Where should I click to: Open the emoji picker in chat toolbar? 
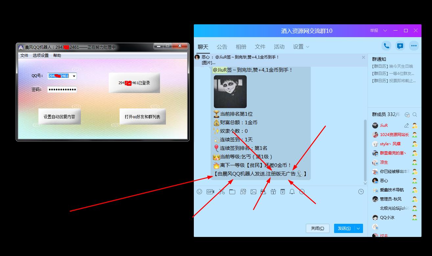(199, 192)
